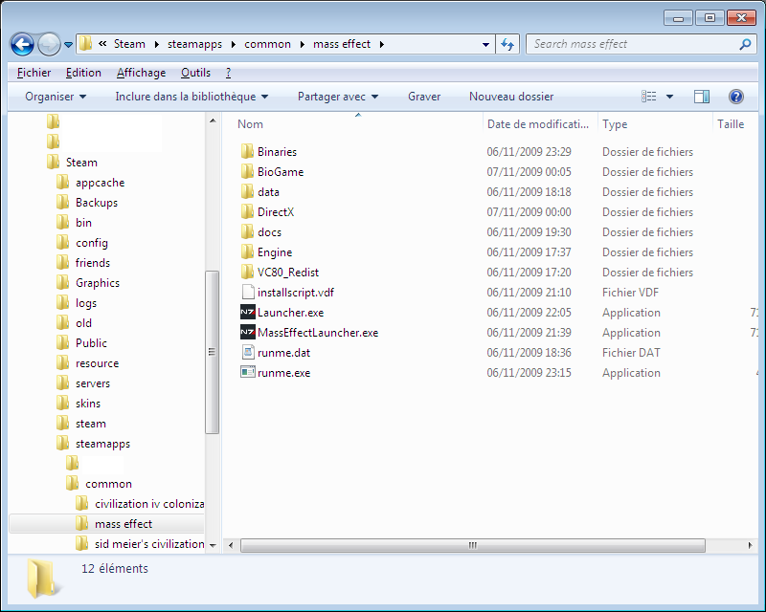The image size is (766, 612).
Task: Click the horizontal scrollbar right arrow
Action: click(x=750, y=545)
